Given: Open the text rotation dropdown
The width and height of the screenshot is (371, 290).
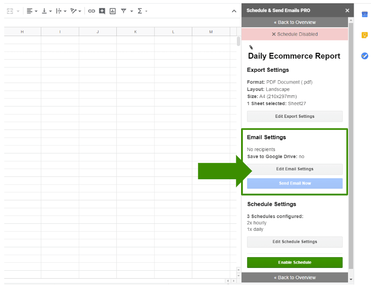Looking at the screenshot, I should [76, 11].
